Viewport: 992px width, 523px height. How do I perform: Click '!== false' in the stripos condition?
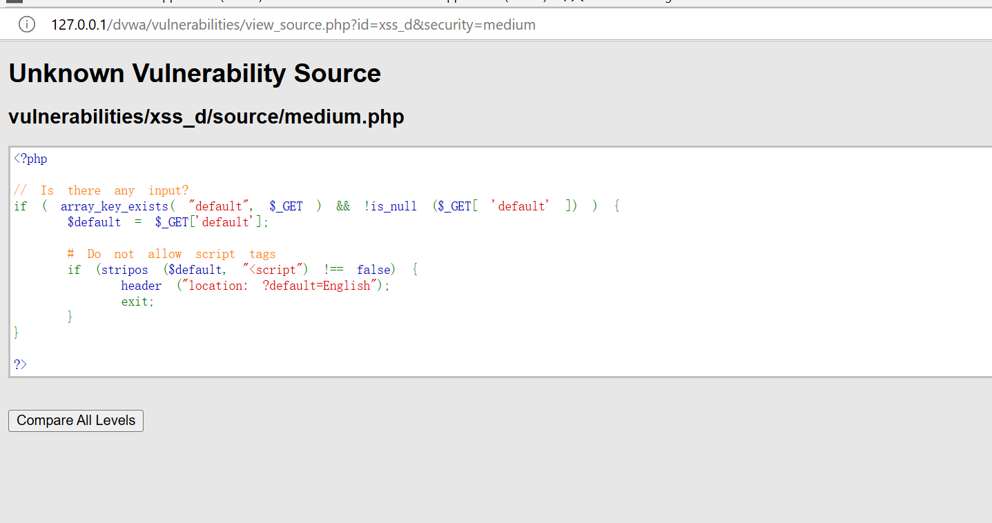tap(359, 270)
